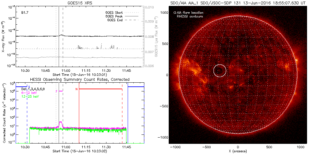313x156 pixels.
Task: Click the AIA flare location circle on the Sun
Action: (x=220, y=71)
